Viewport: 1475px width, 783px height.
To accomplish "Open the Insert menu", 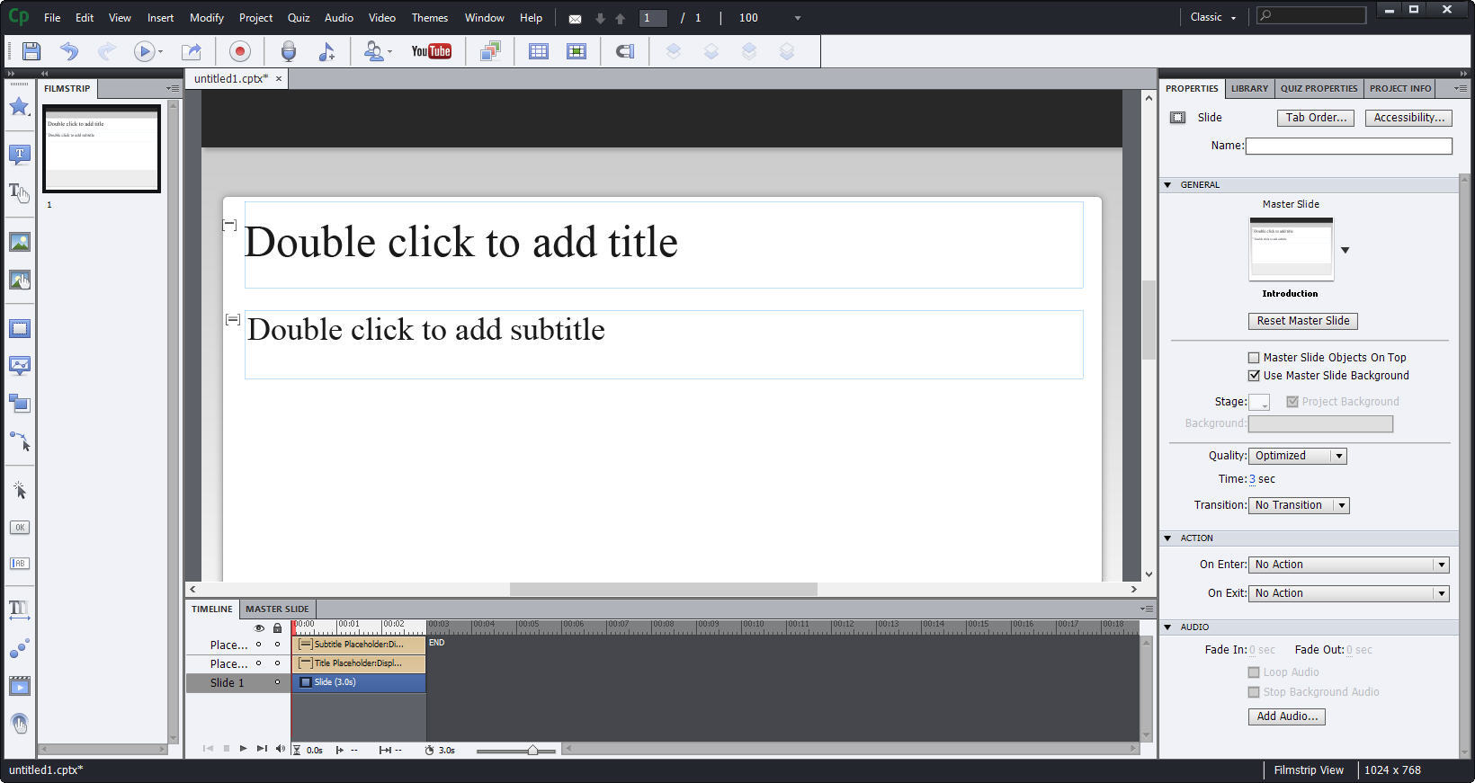I will pos(160,17).
